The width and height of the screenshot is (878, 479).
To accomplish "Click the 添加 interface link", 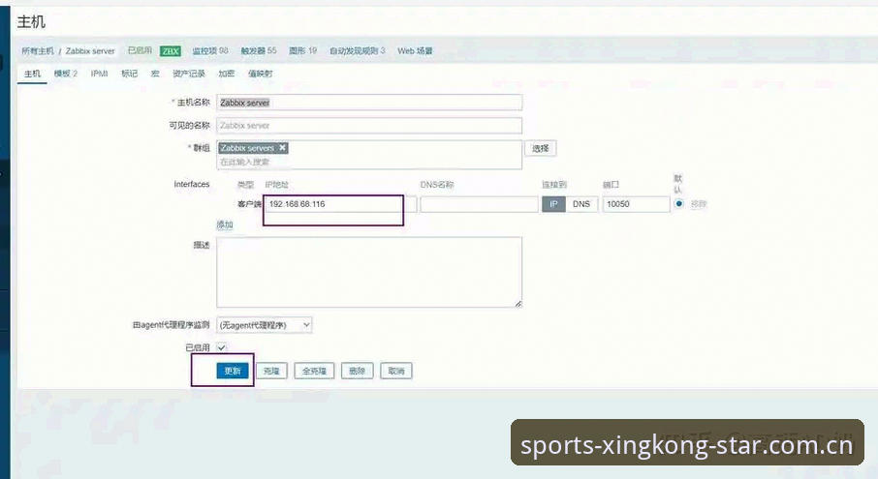I will point(225,225).
